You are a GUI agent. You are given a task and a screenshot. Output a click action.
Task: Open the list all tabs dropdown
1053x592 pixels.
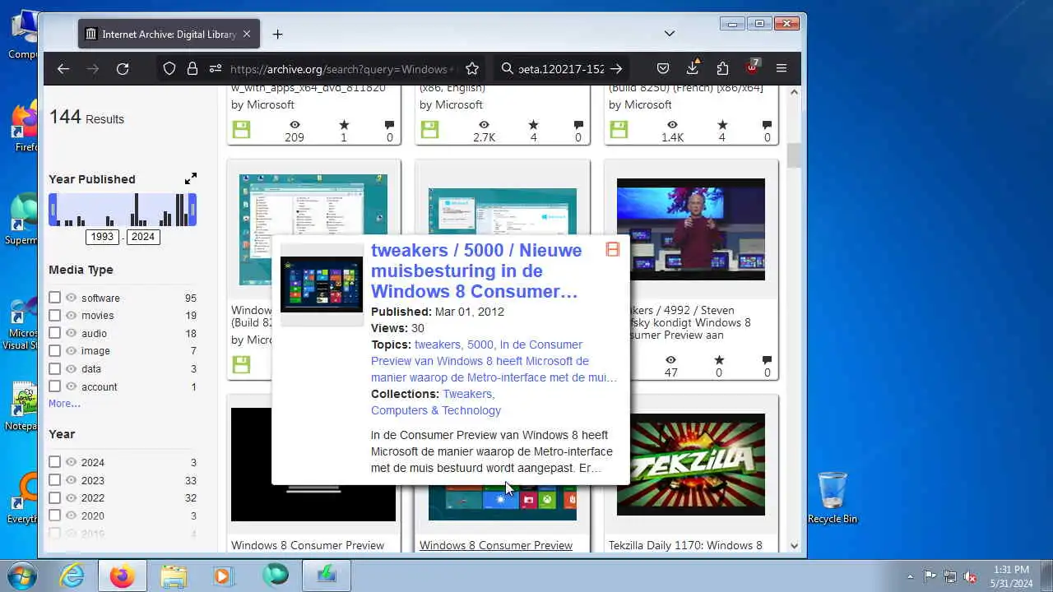point(670,34)
